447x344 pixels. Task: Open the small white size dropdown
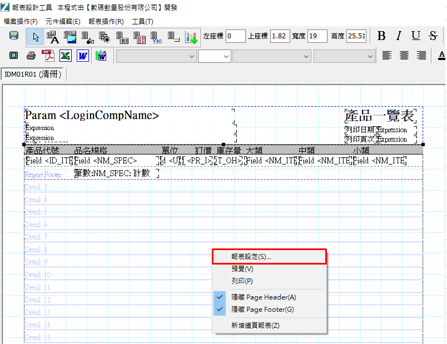coord(215,57)
